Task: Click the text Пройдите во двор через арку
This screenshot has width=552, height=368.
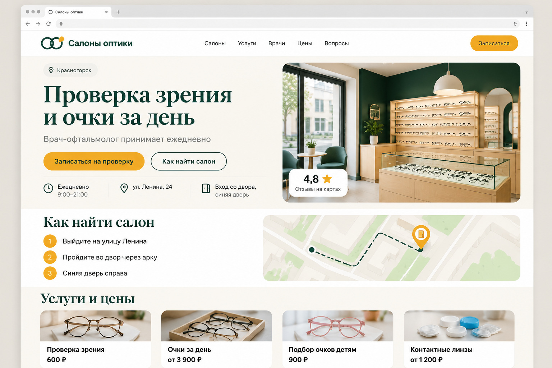Action: (x=110, y=257)
